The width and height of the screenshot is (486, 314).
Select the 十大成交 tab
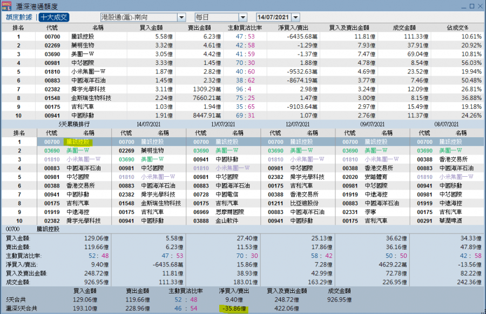click(x=54, y=17)
